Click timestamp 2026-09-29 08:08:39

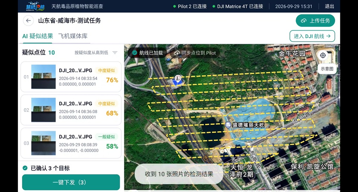coord(78,145)
